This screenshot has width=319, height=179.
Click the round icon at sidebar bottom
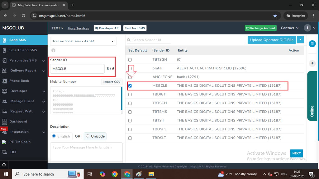click(4, 165)
